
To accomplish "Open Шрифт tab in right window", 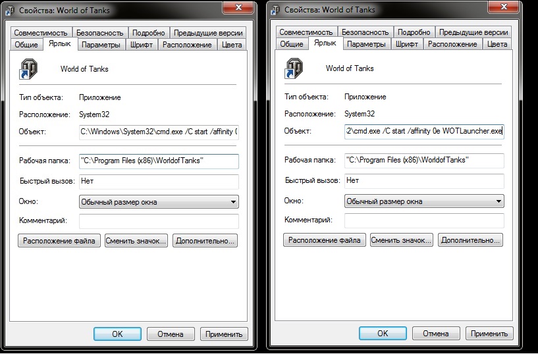I will (407, 44).
